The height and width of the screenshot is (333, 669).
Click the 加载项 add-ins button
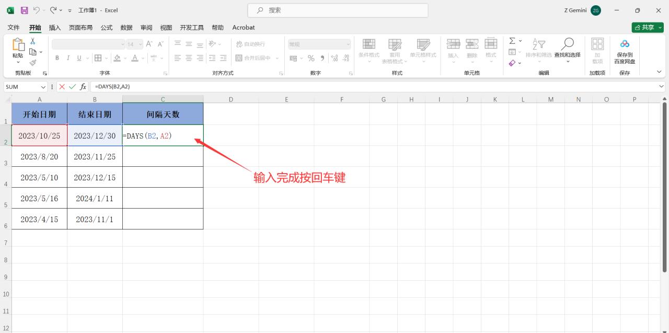[x=597, y=50]
